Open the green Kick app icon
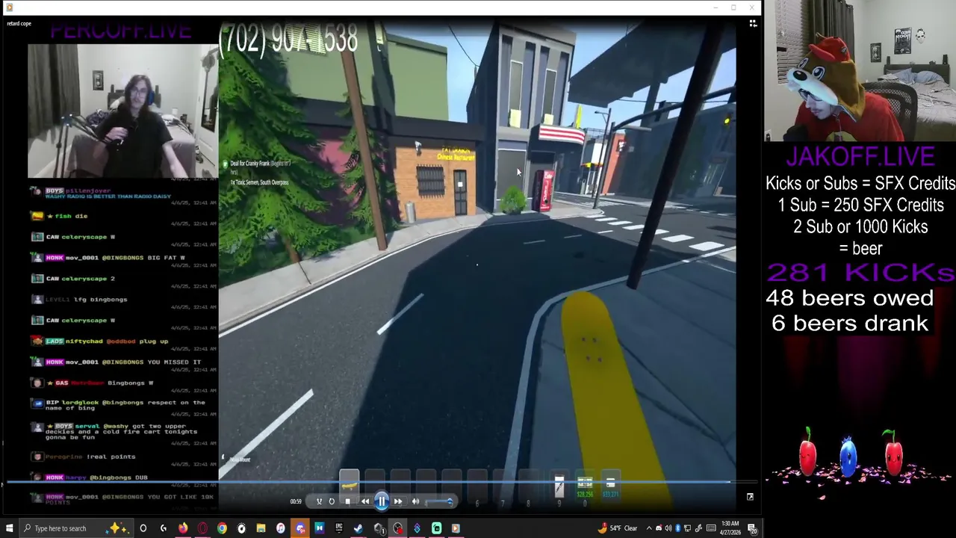This screenshot has height=538, width=956. [436, 528]
